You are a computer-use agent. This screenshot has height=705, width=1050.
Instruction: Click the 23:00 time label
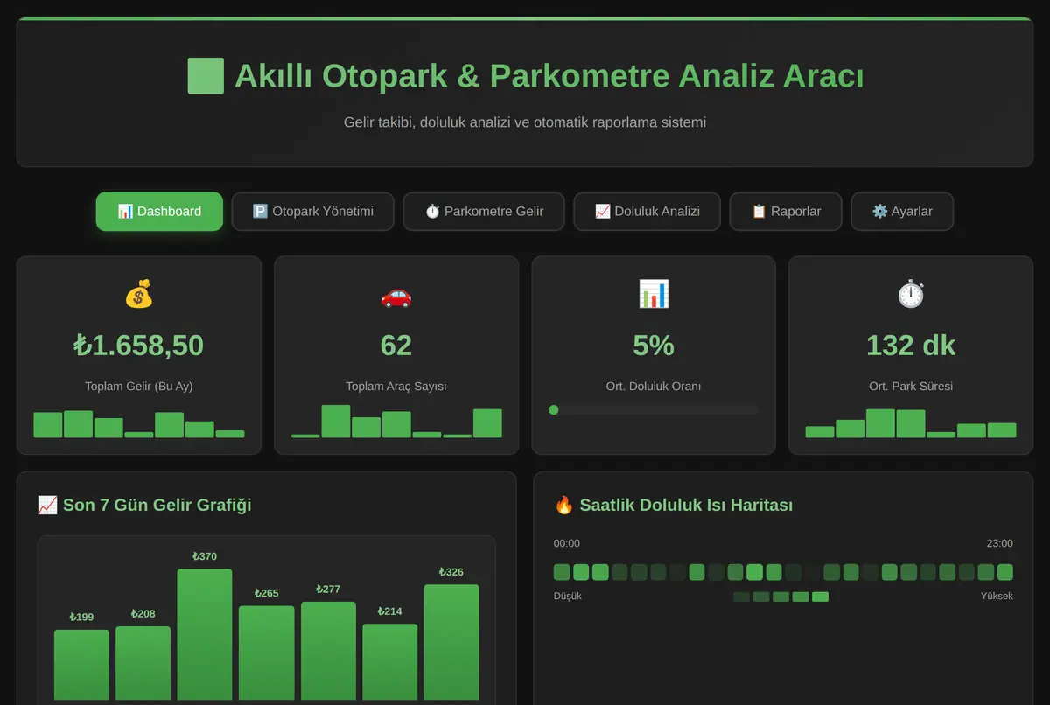1000,543
